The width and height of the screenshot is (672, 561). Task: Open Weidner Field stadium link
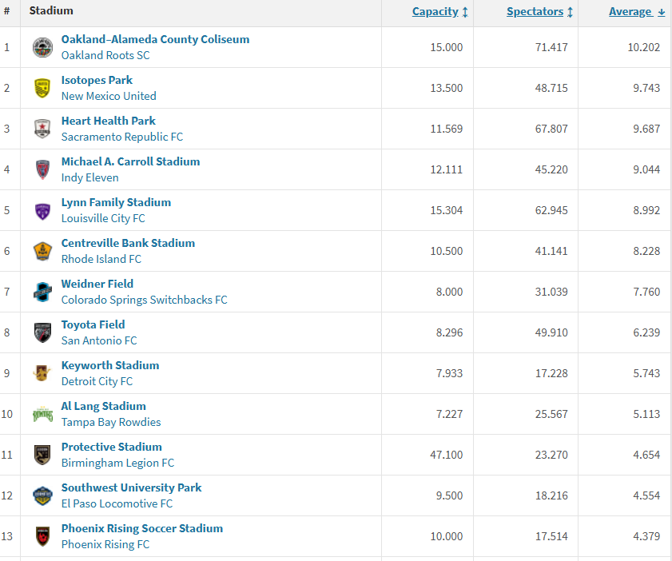(97, 284)
